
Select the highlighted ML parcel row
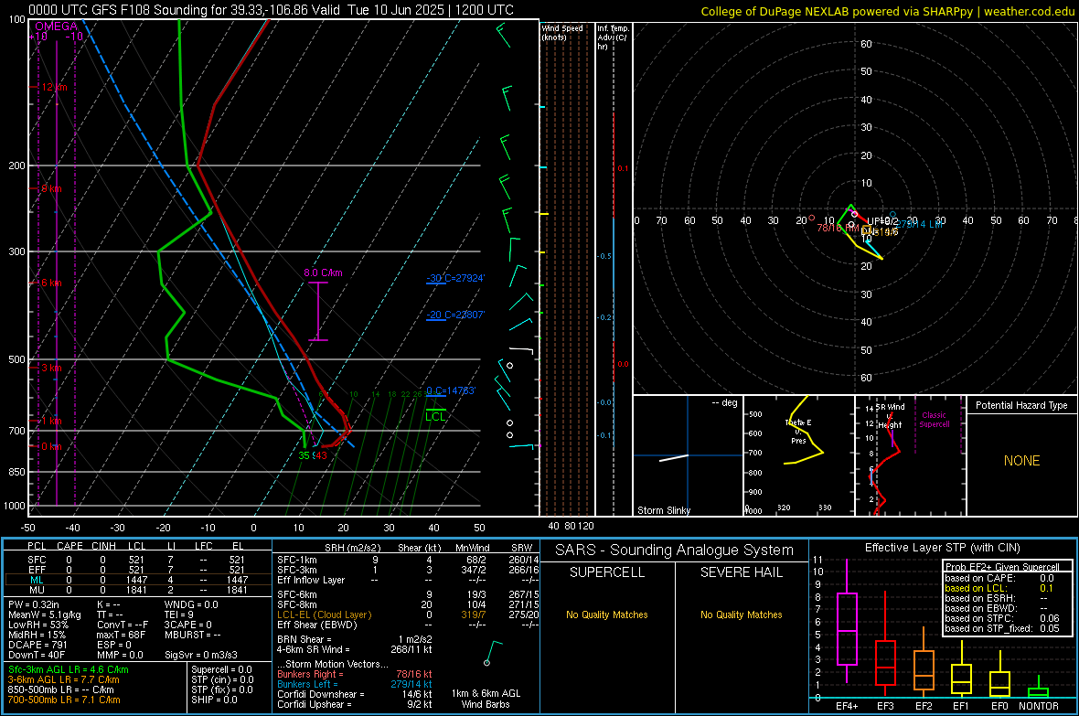(x=137, y=580)
